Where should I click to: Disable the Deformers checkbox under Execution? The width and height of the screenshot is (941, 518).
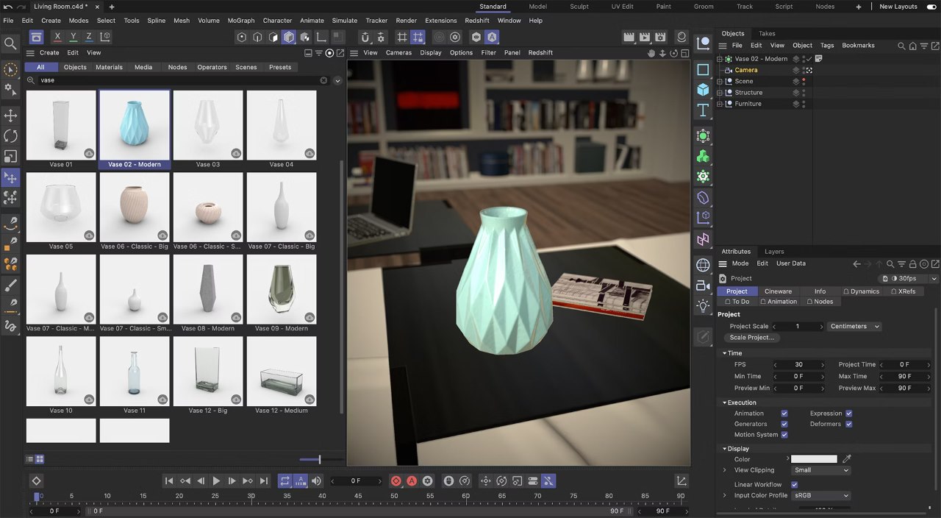[x=848, y=424]
